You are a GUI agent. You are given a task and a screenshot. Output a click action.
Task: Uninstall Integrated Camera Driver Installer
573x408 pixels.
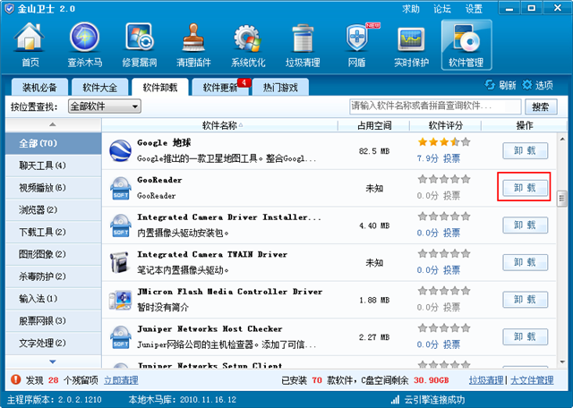pyautogui.click(x=526, y=225)
